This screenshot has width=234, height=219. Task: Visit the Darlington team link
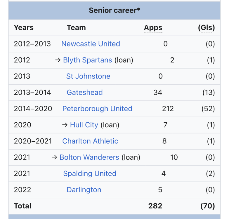84,190
